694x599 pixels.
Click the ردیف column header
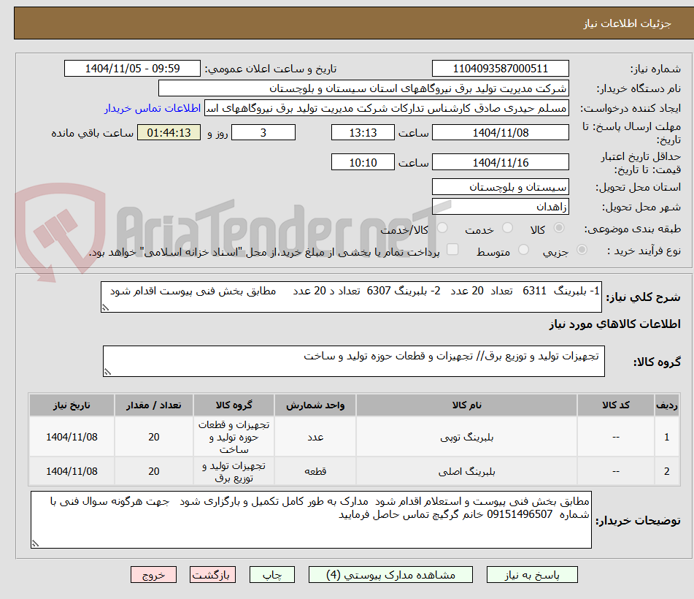tap(666, 405)
